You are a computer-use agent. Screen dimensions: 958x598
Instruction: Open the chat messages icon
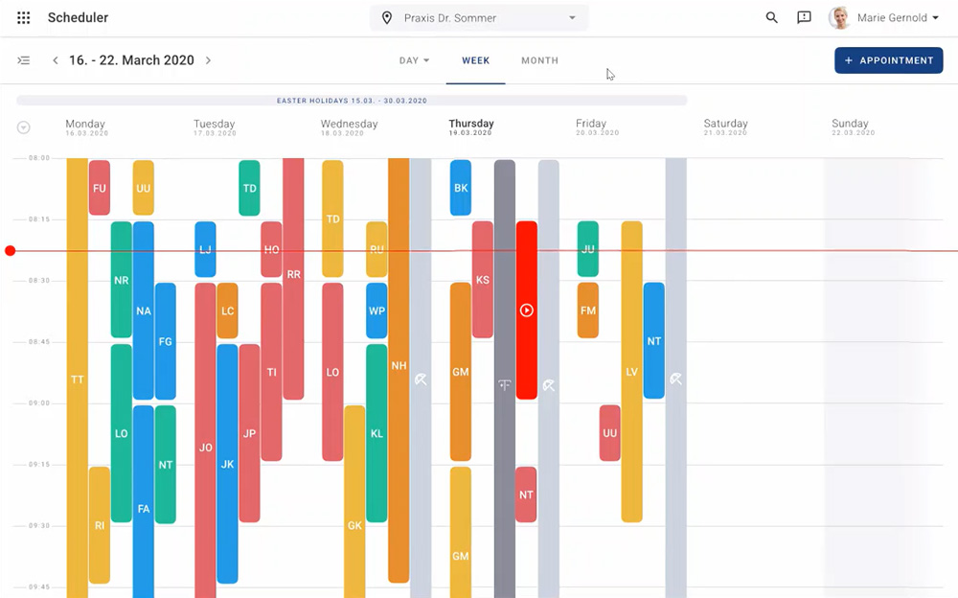click(x=804, y=18)
